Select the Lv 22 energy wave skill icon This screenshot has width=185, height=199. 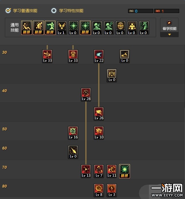[99, 56]
